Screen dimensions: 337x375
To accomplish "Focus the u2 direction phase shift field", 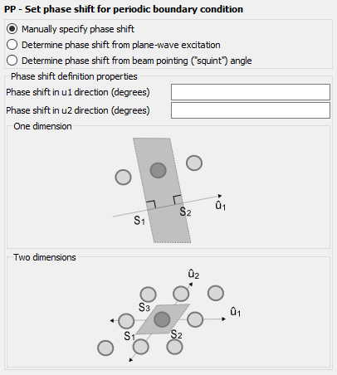I will tap(251, 110).
